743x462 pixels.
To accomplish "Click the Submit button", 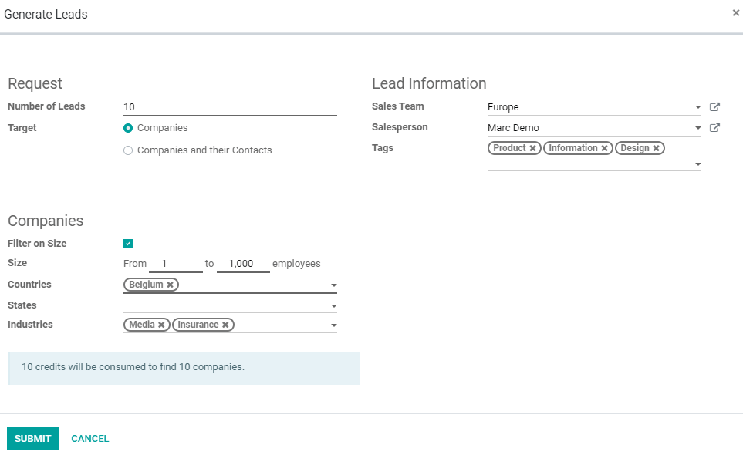I will 32,438.
